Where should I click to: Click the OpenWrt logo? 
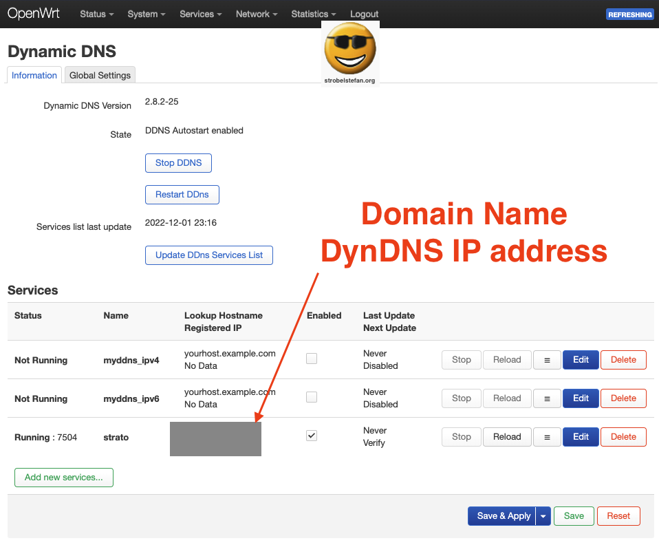(33, 13)
